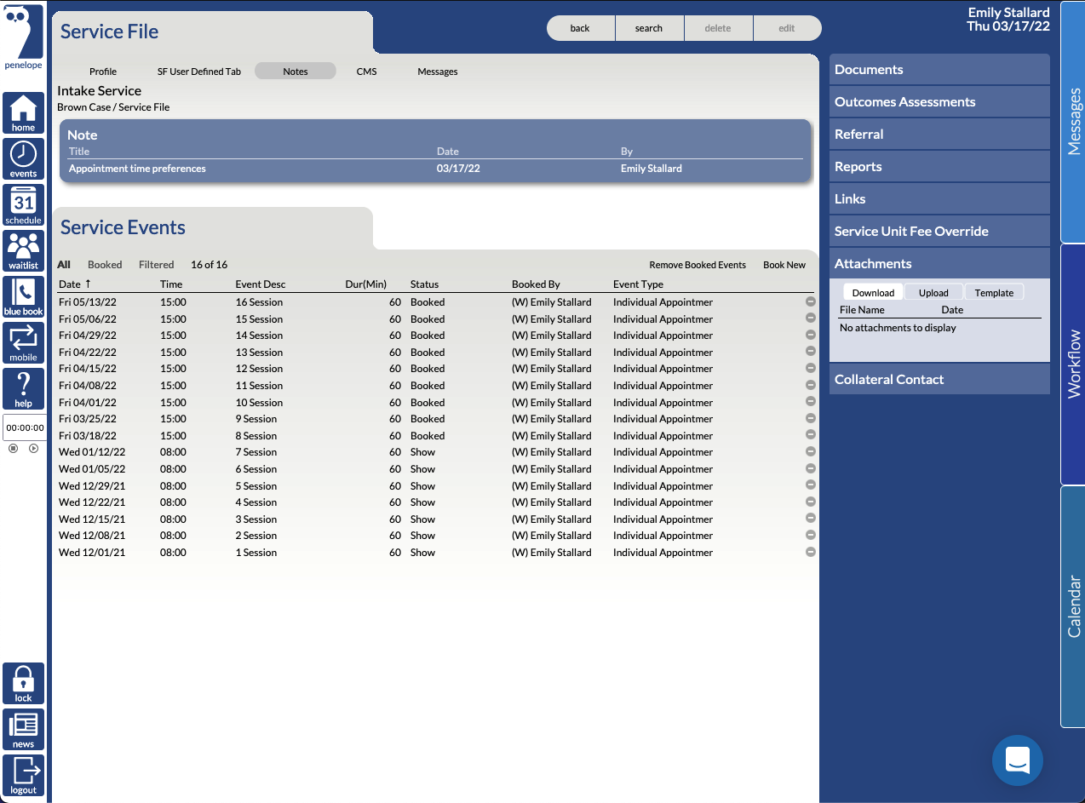The height and width of the screenshot is (803, 1085).
Task: Expand the Collateral Contact panel
Action: click(939, 380)
